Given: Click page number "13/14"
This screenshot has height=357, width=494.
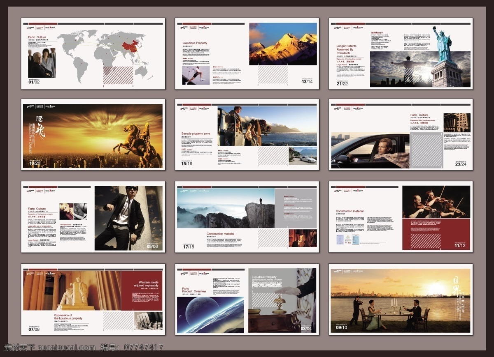Looking at the screenshot, I should [307, 82].
